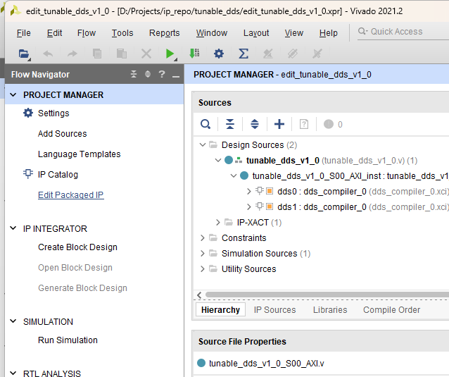Expand the IP-XACT folder
The width and height of the screenshot is (449, 377).
[218, 222]
